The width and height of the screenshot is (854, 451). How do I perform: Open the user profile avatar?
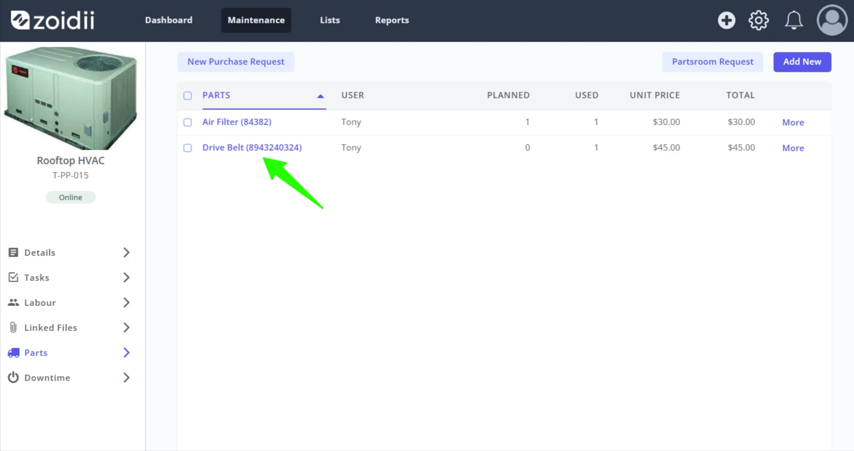(832, 20)
